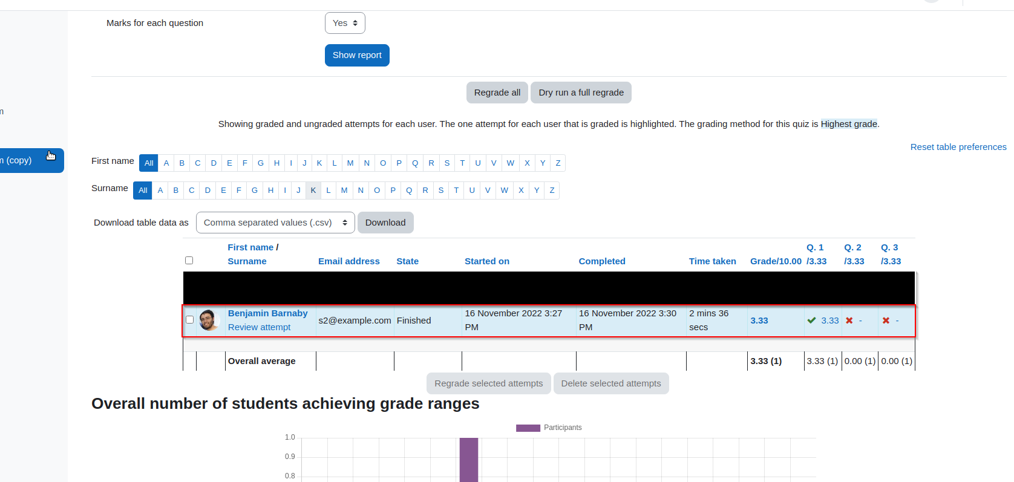Sort table by State column
Screen dimensions: 1014x482
pos(407,261)
